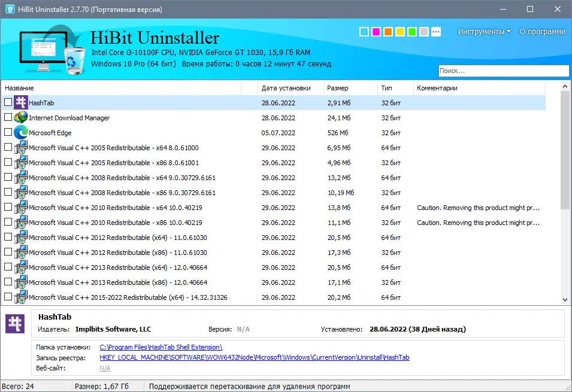The image size is (572, 392).
Task: Click the monitor and recycle bin logo
Action: 53,50
